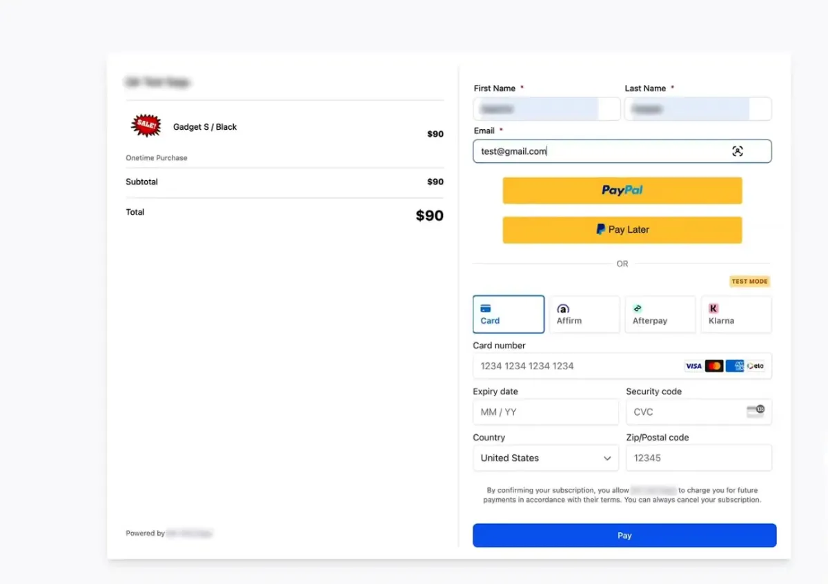The width and height of the screenshot is (828, 584).
Task: Click the Mastercard logo
Action: tap(714, 366)
